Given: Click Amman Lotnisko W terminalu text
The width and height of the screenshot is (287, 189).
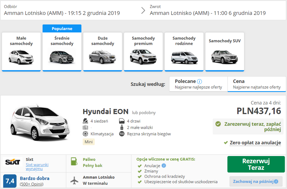Looking at the screenshot, I should [x=99, y=180].
